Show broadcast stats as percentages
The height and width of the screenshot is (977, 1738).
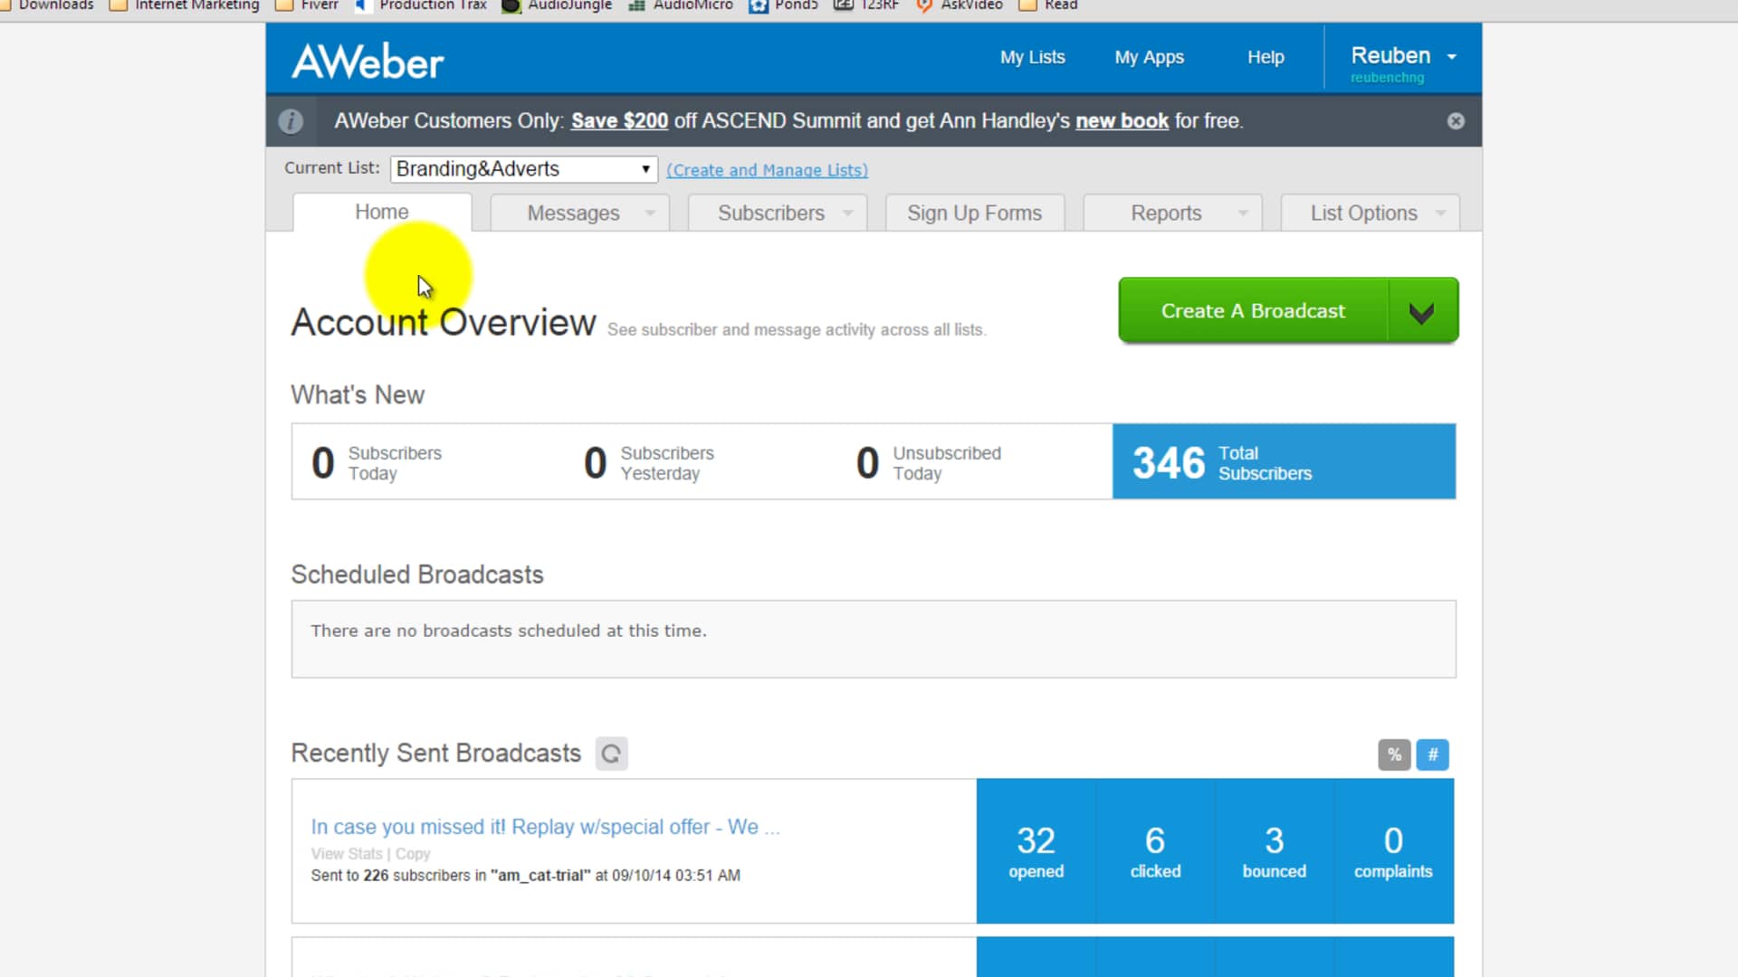click(1394, 754)
